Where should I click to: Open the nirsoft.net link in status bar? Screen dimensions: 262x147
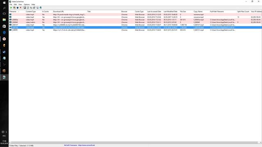pyautogui.click(x=86, y=145)
